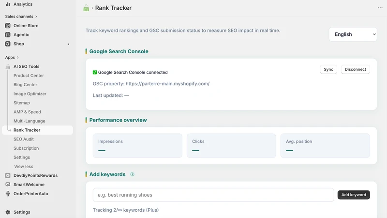This screenshot has height=218, width=387.
Task: Open SEO Audit
Action: [x=24, y=139]
